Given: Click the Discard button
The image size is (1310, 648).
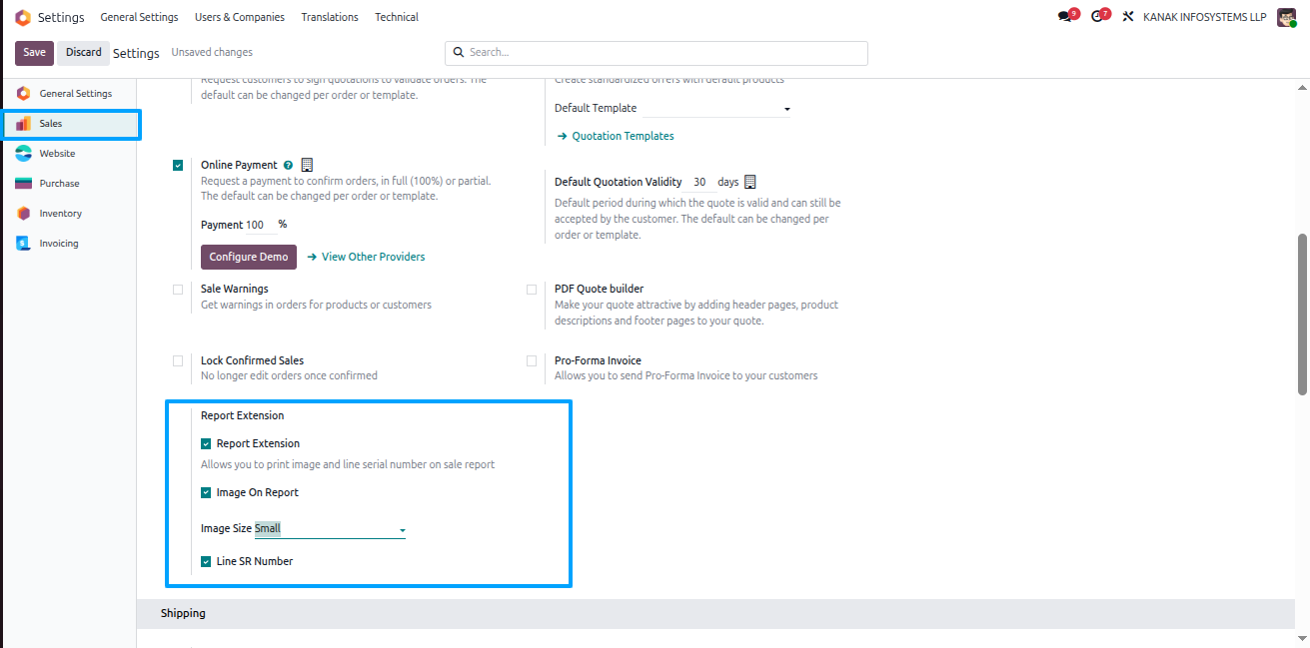Looking at the screenshot, I should tap(84, 53).
